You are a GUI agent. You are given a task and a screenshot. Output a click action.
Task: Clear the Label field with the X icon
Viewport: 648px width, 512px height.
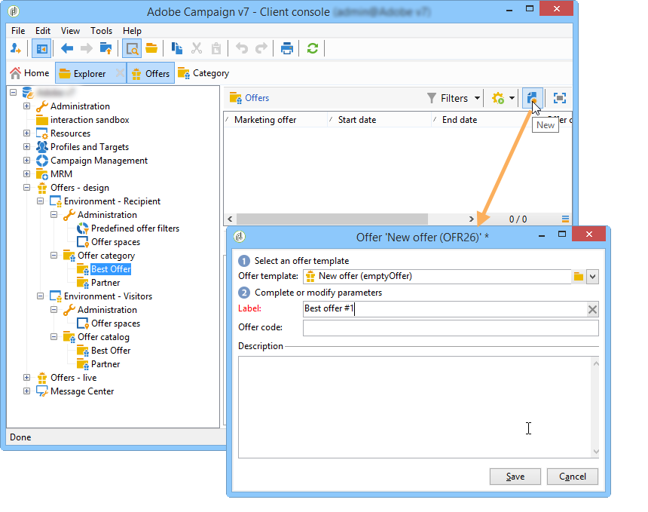(592, 309)
